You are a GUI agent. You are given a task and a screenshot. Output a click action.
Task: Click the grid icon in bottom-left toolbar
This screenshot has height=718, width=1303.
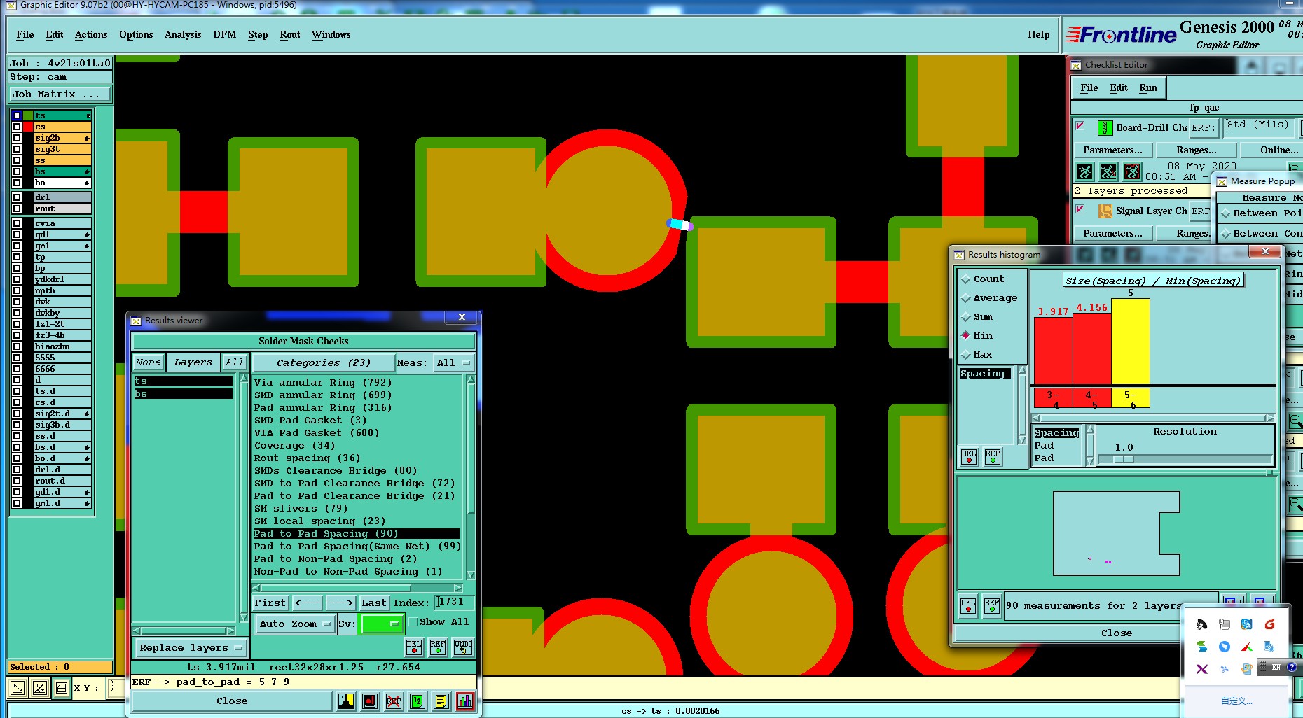[62, 688]
